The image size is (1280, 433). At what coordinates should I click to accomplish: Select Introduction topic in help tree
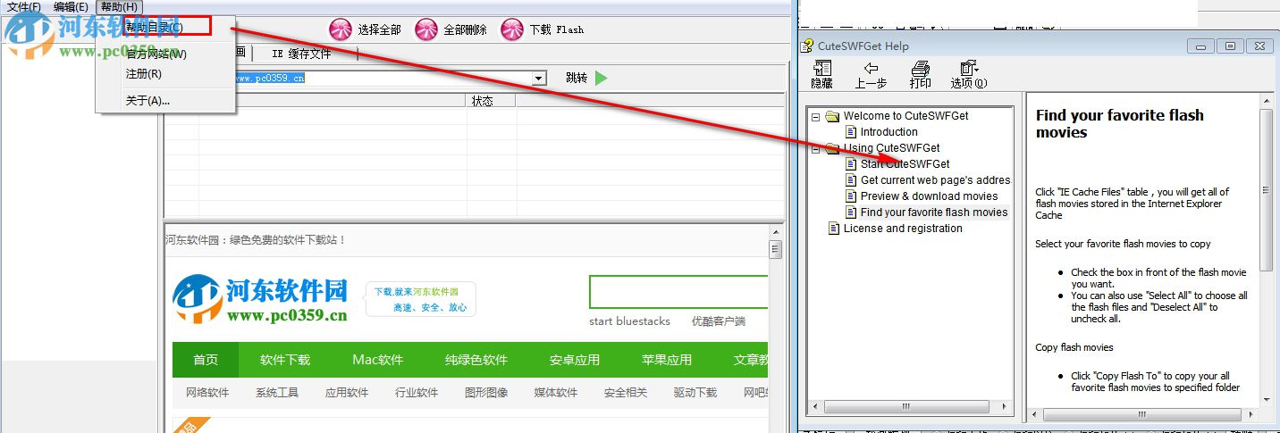point(888,132)
